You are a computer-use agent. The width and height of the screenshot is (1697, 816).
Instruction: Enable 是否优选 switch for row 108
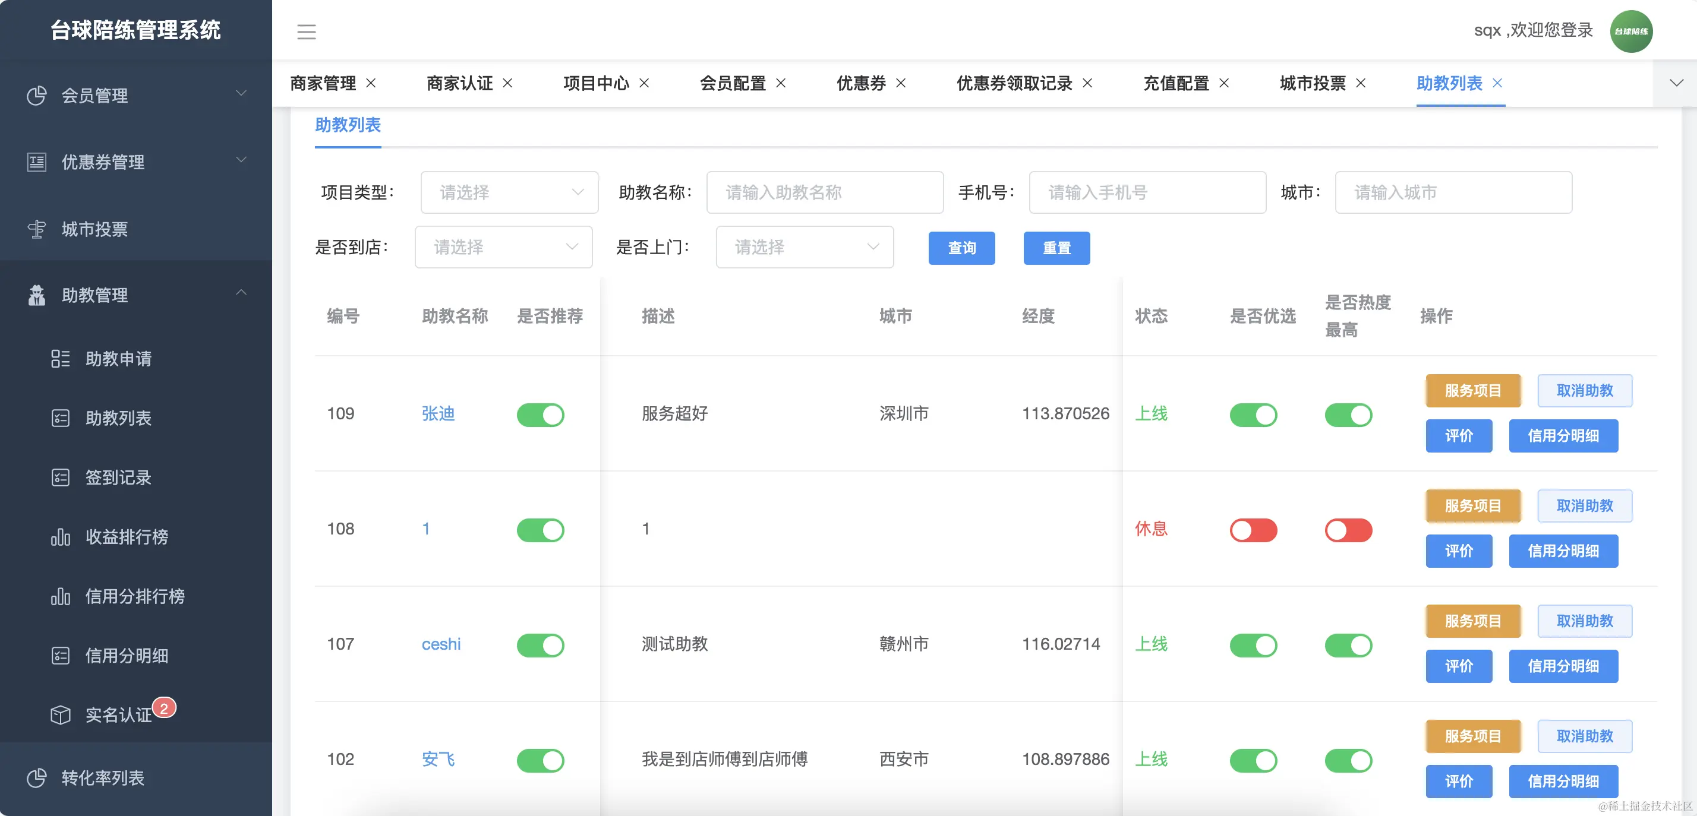coord(1253,530)
